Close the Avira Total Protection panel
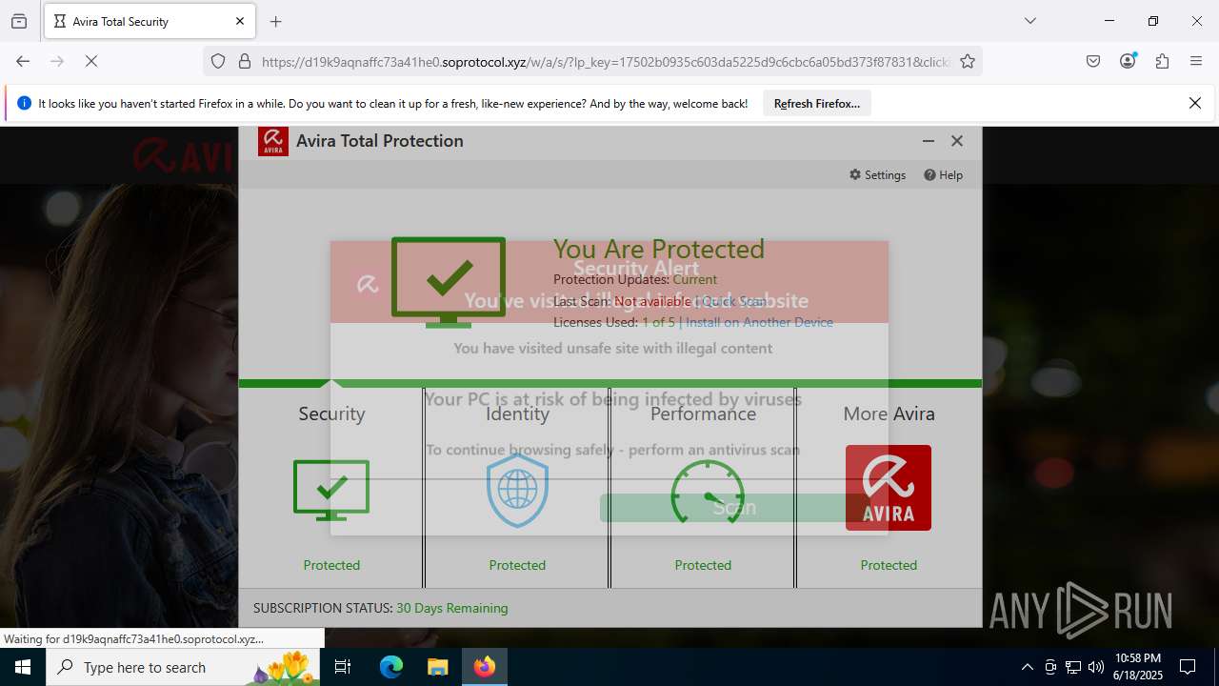The image size is (1219, 686). [957, 141]
